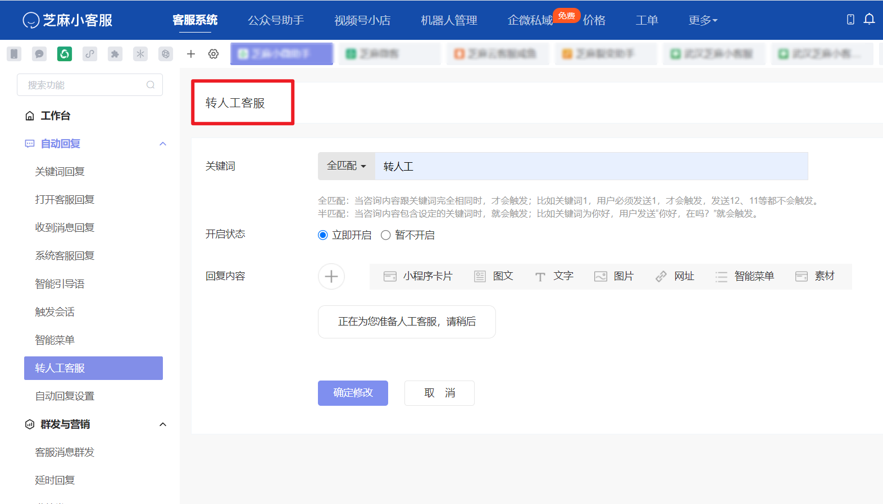Viewport: 883px width, 504px height.
Task: Open the 公众号助手 top menu
Action: 276,20
